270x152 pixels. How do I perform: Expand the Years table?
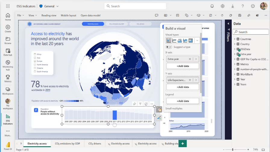[x=234, y=84]
